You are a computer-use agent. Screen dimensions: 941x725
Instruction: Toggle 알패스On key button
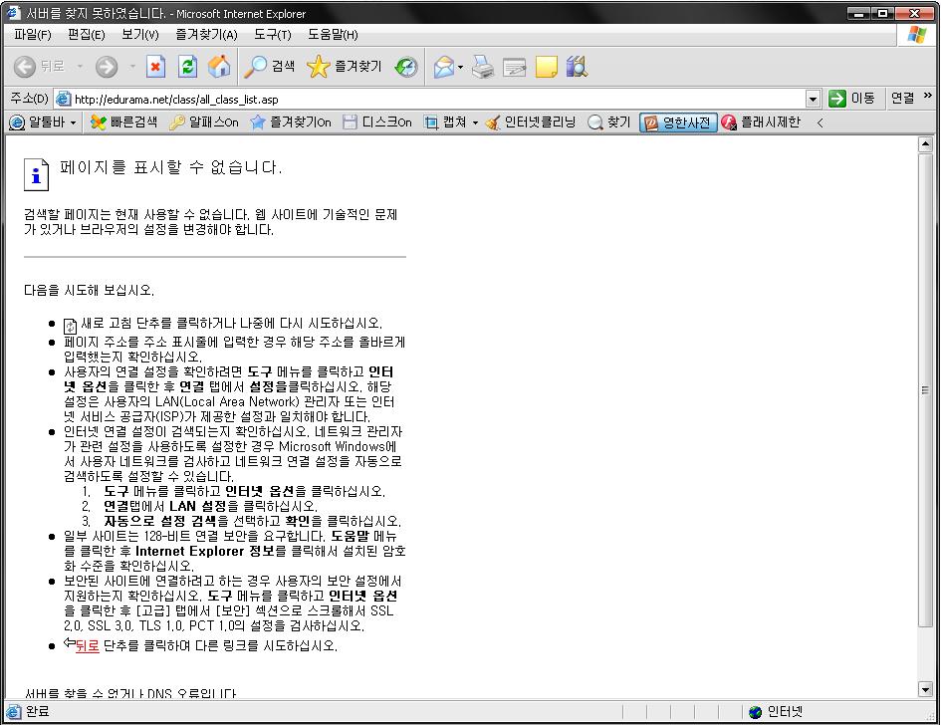[204, 122]
